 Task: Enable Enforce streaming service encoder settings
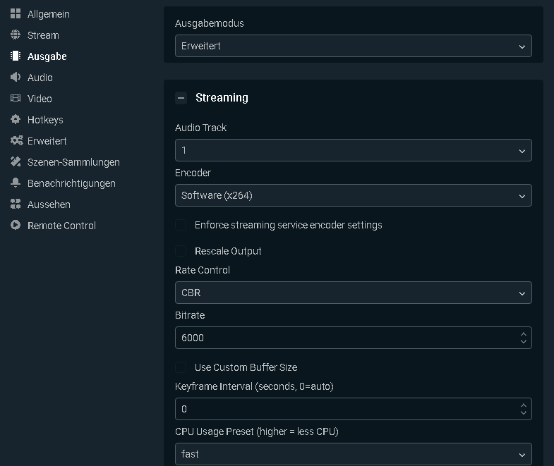tap(181, 225)
